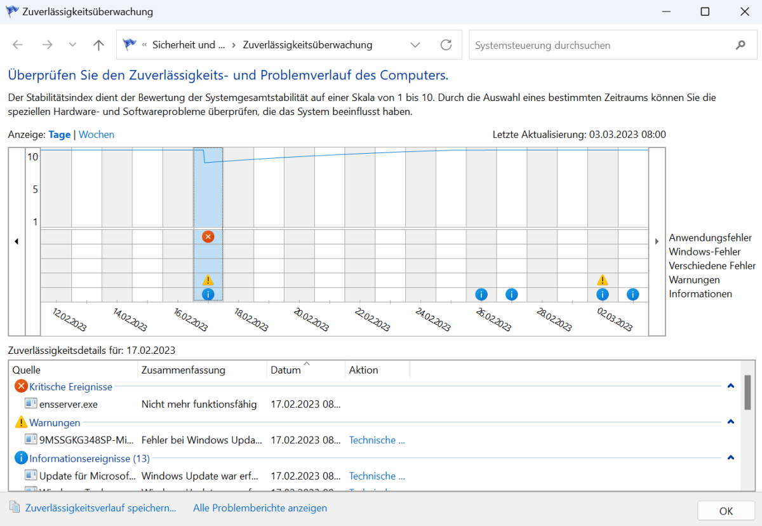Screen dimensions: 762x526
Task: Open the address bar history dropdown
Action: [415, 45]
